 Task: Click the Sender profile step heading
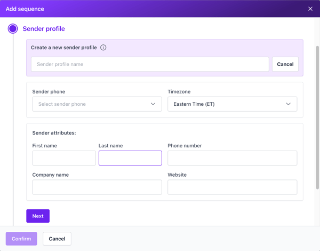coord(44,29)
